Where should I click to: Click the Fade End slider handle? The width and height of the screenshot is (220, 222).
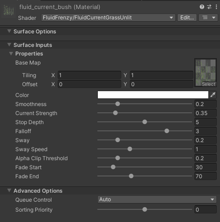pyautogui.click(x=131, y=176)
